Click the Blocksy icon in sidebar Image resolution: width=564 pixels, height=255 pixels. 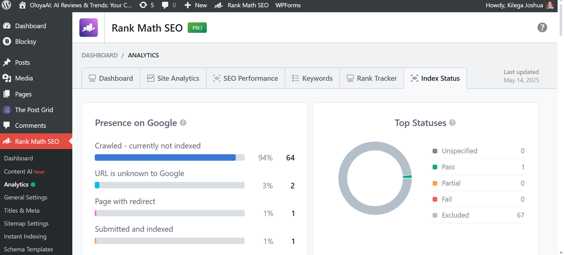(7, 41)
